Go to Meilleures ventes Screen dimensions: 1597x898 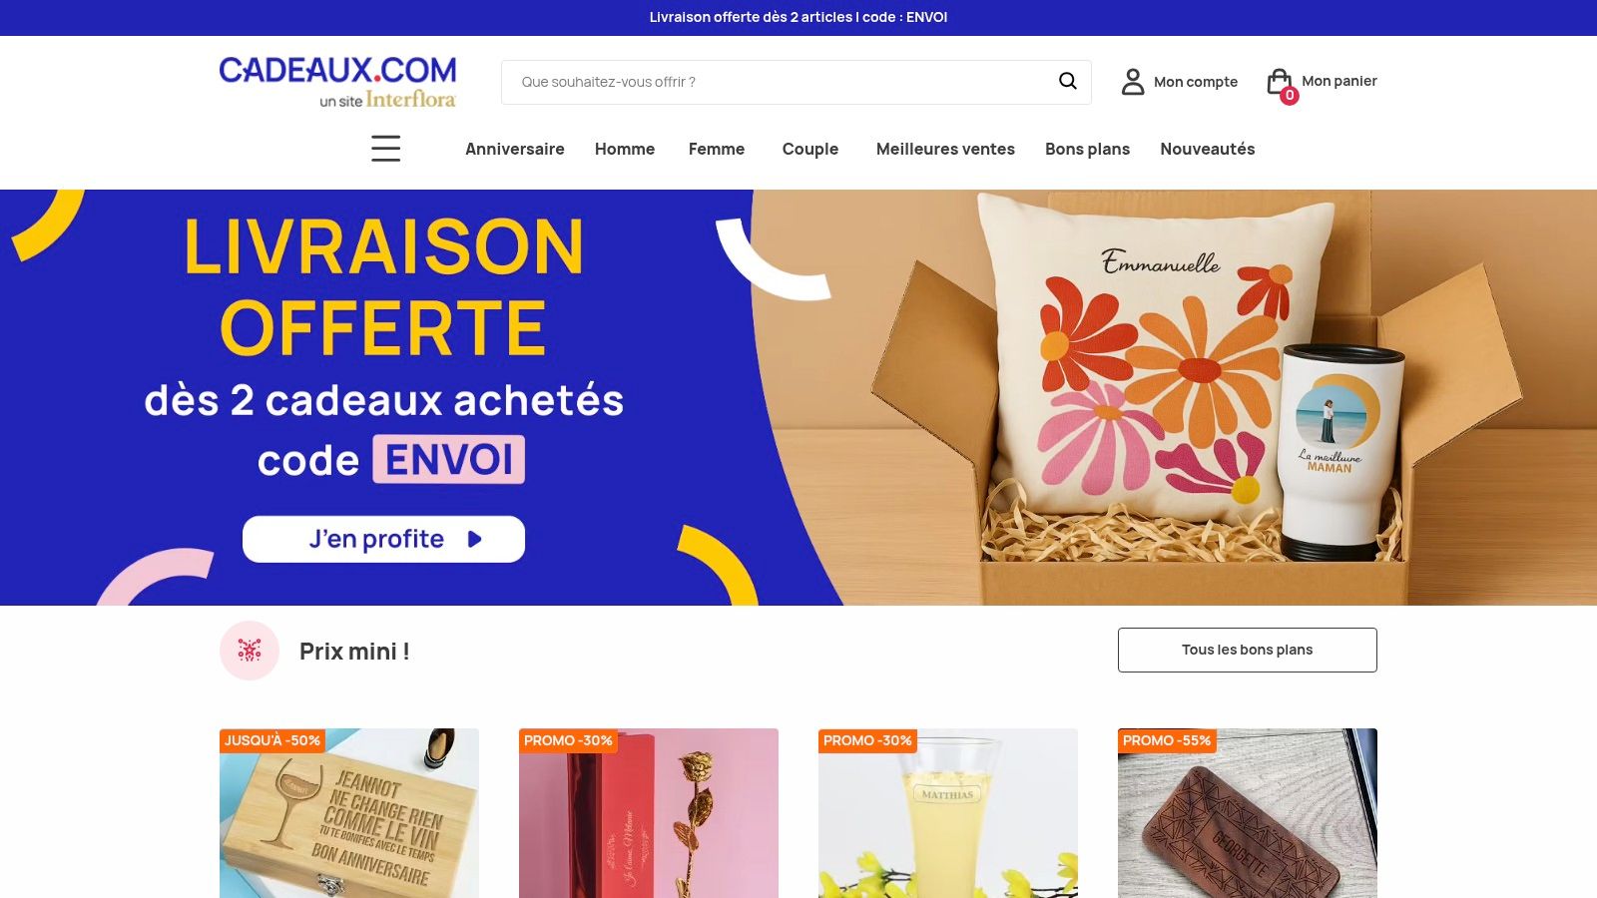click(x=945, y=149)
